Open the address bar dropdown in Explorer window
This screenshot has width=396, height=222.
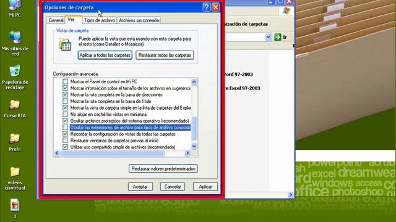(x=268, y=37)
